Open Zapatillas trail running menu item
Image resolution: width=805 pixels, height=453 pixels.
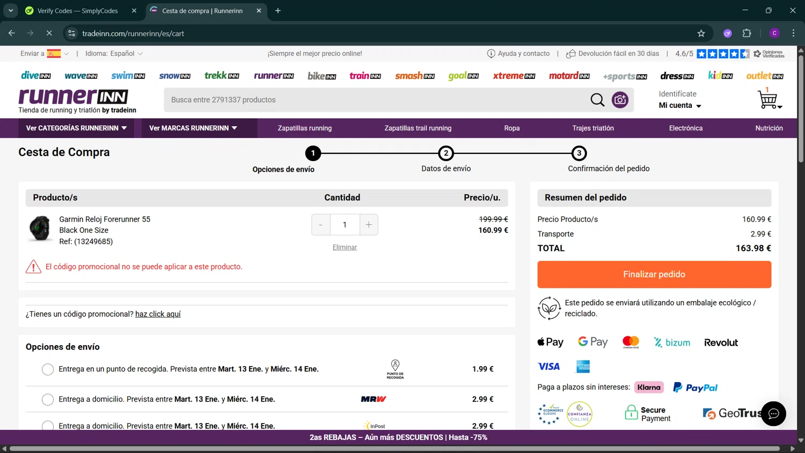[x=418, y=128]
